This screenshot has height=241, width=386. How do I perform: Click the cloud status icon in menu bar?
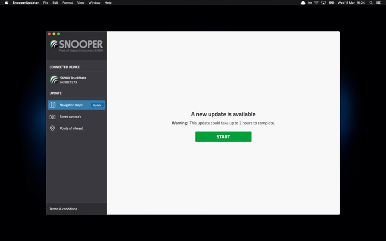(303, 3)
